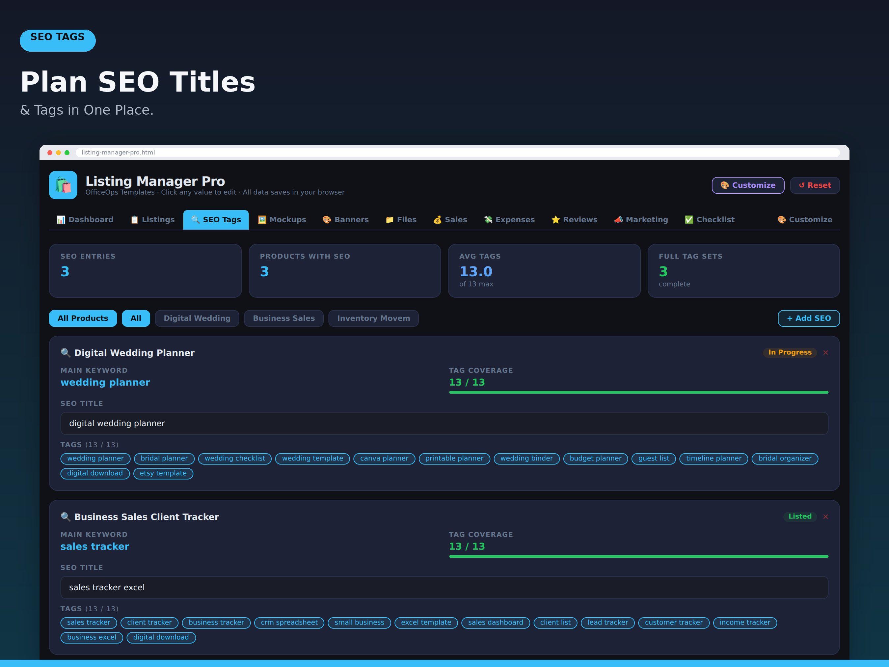This screenshot has height=667, width=889.
Task: Click the Listed status badge
Action: coord(800,516)
